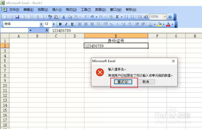Screen dimensions: 202x129
Task: Open the 插入(I) menu
Action: 57,10
